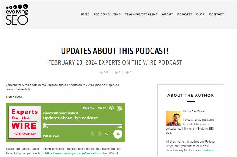Click the 'Listen Now!' text
This screenshot has width=237, height=157.
[14, 97]
